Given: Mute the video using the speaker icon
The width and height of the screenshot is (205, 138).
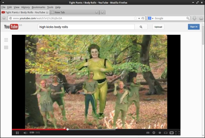Looking at the screenshot, I should coord(25,133).
